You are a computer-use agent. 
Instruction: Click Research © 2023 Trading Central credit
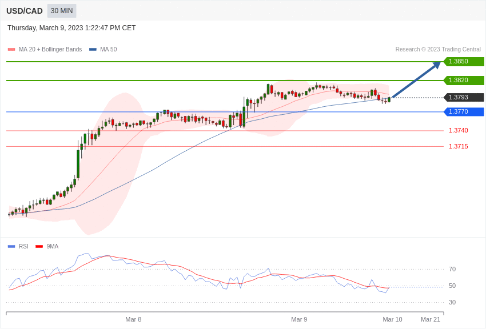coord(438,50)
